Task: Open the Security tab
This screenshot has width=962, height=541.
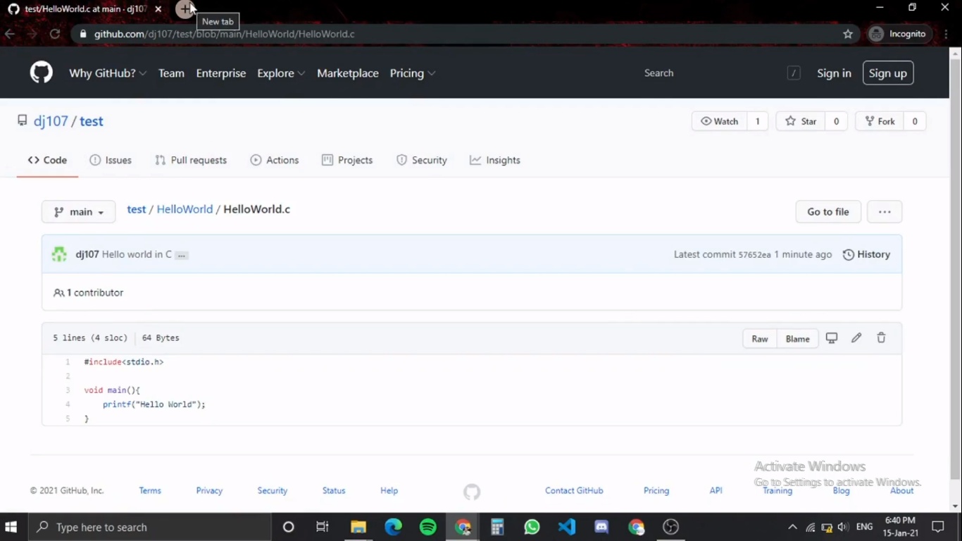Action: point(422,160)
